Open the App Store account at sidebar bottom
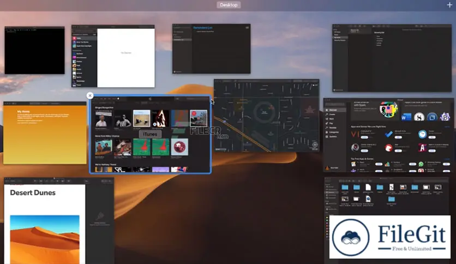This screenshot has width=456, height=264. point(332,168)
